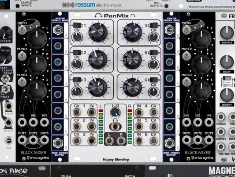Click the PanMix IN jack of channel 2
The height and width of the screenshot is (177, 235).
tap(91, 127)
